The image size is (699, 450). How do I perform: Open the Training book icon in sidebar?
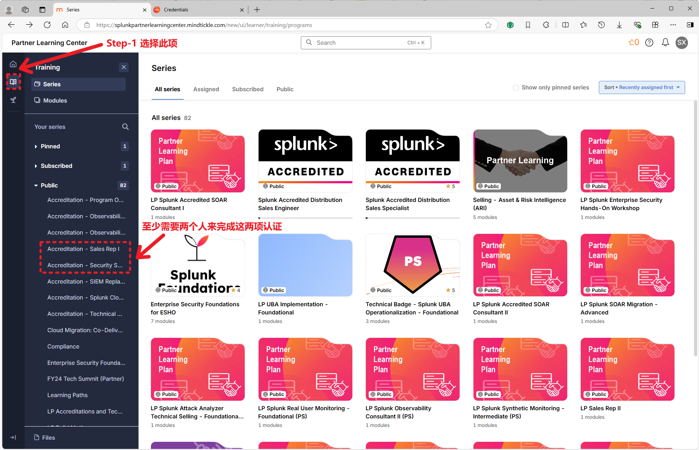point(13,82)
